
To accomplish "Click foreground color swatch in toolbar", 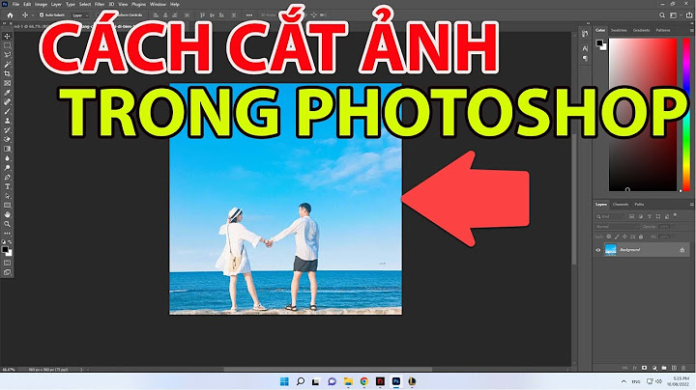I will click(6, 249).
